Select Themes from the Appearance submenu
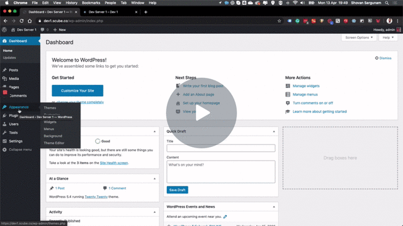This screenshot has width=403, height=226. [x=50, y=108]
